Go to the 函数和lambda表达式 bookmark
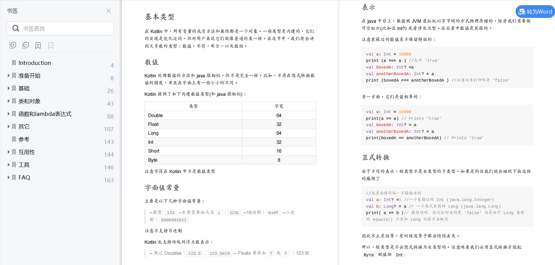The width and height of the screenshot is (555, 265). point(45,114)
